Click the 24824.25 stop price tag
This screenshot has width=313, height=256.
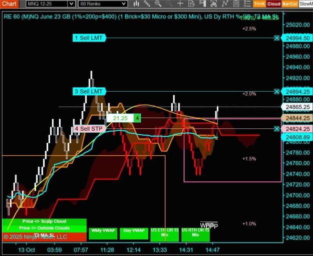coord(297,129)
